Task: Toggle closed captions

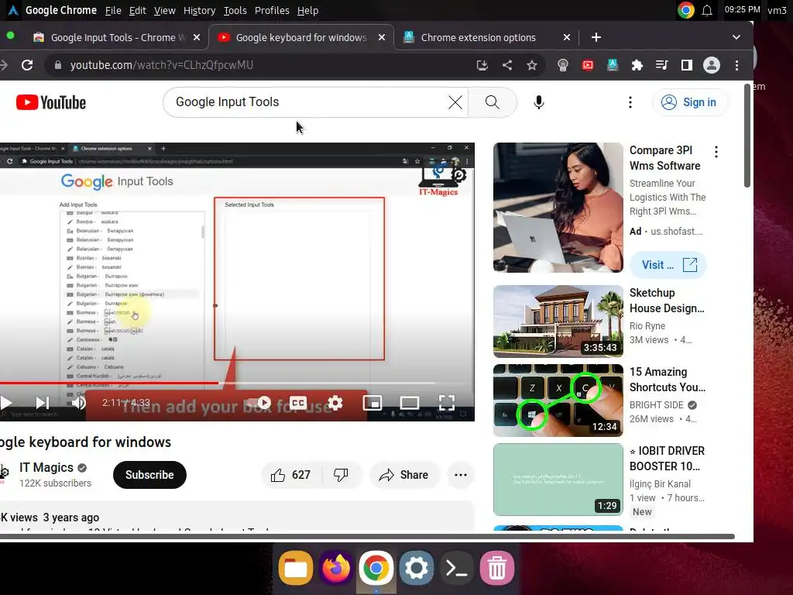Action: click(298, 403)
